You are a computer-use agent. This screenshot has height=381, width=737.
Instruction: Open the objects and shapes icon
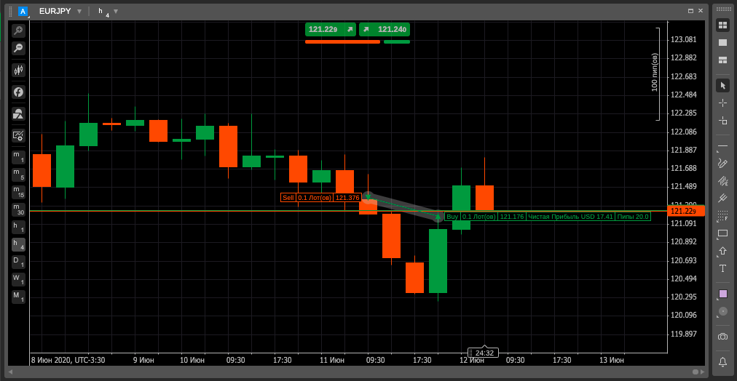pyautogui.click(x=18, y=114)
